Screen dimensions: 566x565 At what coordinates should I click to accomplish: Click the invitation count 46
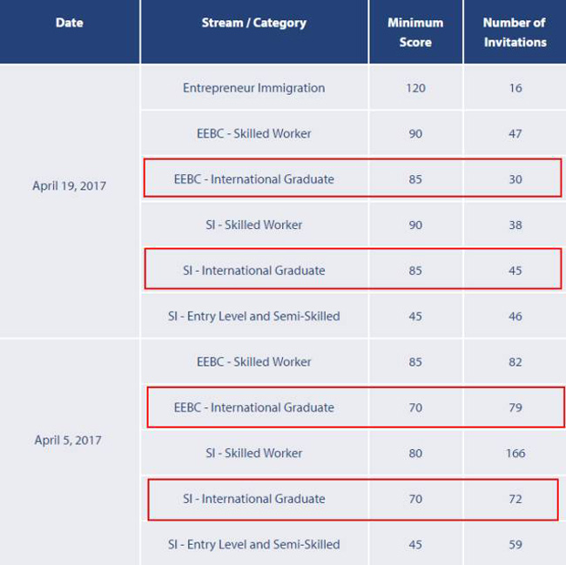point(515,316)
